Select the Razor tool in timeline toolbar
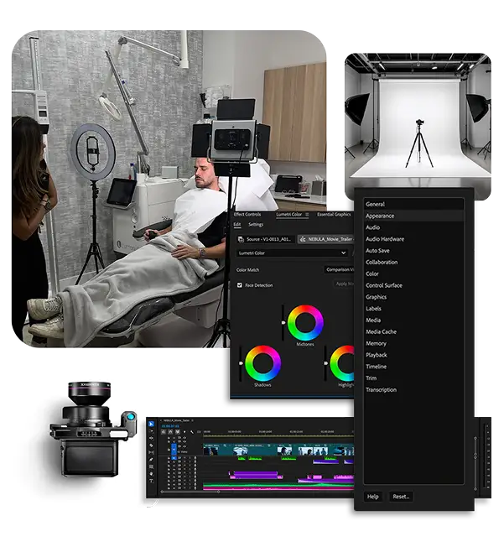 pos(152,445)
